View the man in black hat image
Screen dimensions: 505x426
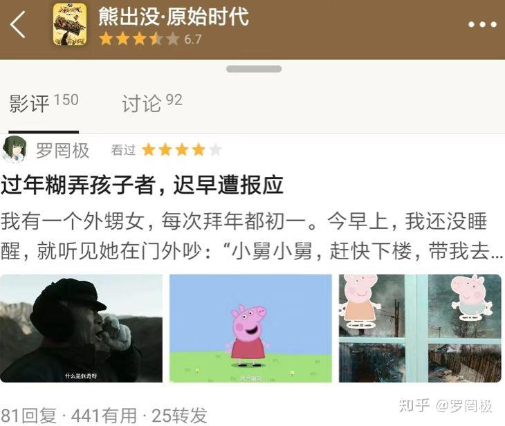[81, 328]
